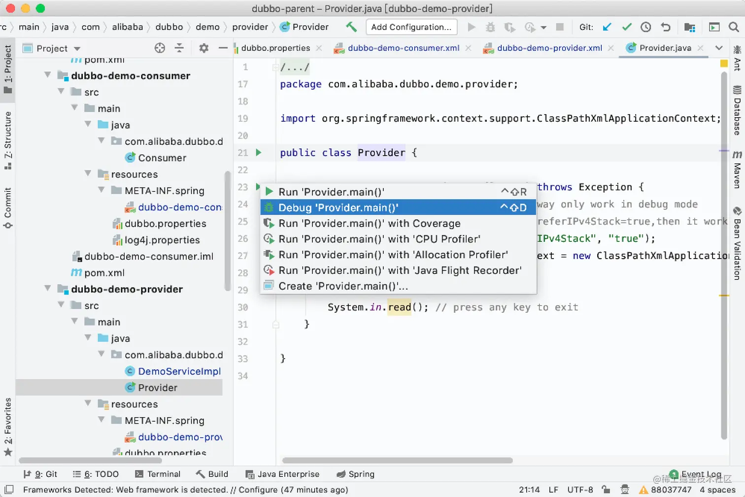Open Event Log in status bar

tap(696, 474)
